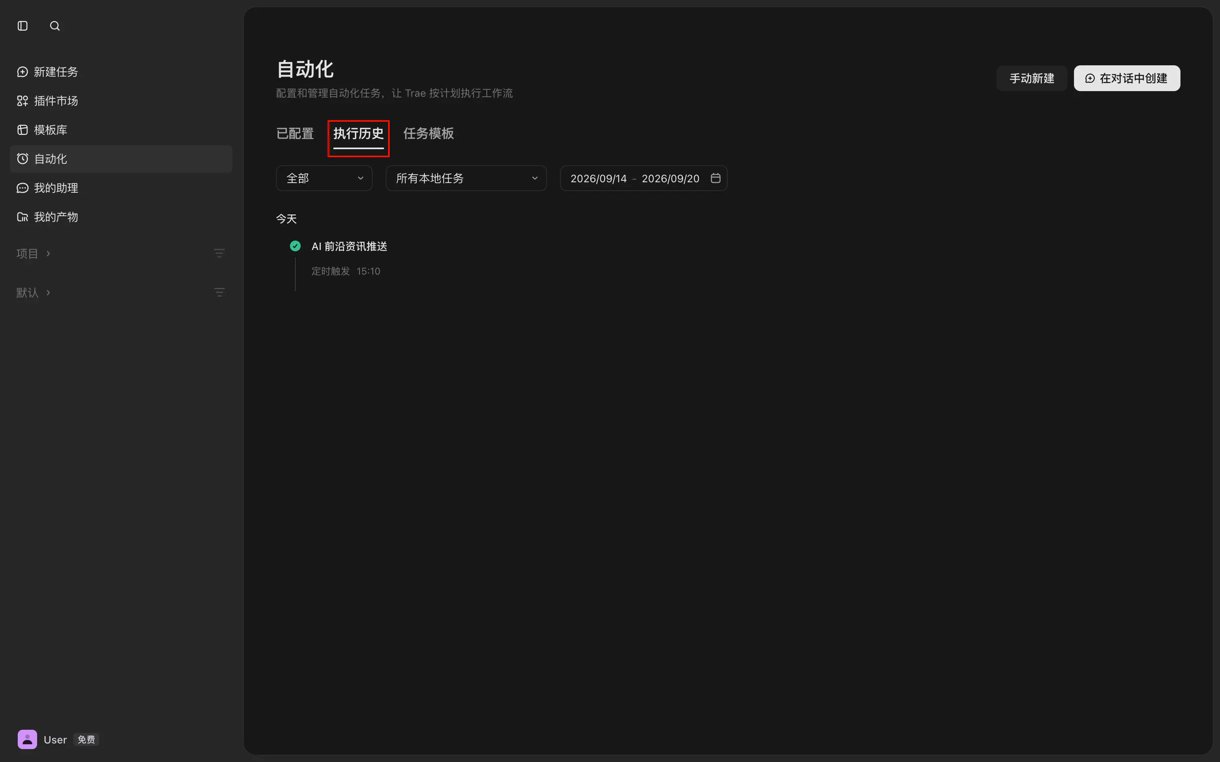The height and width of the screenshot is (762, 1220).
Task: Click the 手动新建 button
Action: 1032,78
